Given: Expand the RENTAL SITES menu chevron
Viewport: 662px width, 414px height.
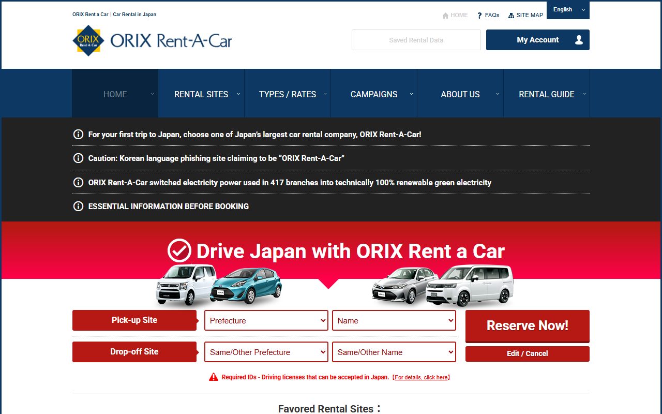Looking at the screenshot, I should 238,94.
